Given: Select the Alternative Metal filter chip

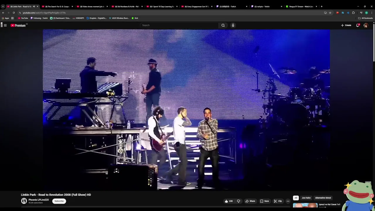Looking at the screenshot, I should pos(323,198).
